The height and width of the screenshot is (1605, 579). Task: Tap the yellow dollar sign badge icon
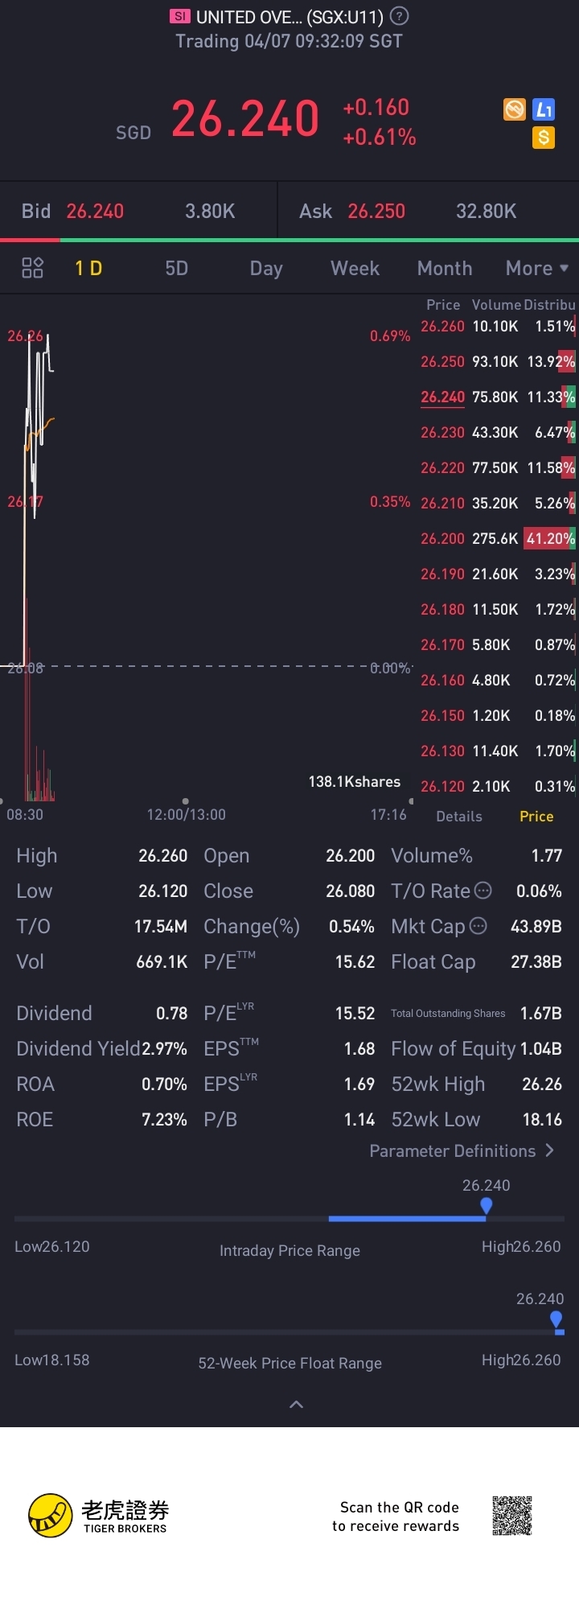point(544,138)
